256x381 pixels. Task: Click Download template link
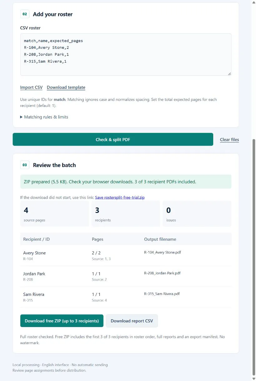tap(66, 87)
